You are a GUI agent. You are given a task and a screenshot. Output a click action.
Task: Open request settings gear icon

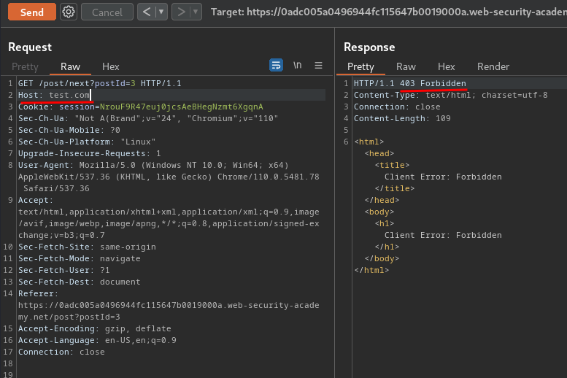(x=69, y=12)
